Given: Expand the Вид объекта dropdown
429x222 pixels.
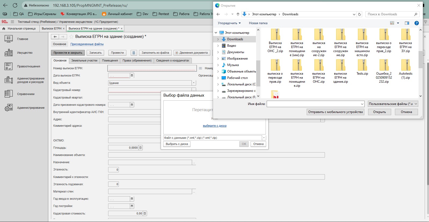Looking at the screenshot, I should tap(194, 83).
